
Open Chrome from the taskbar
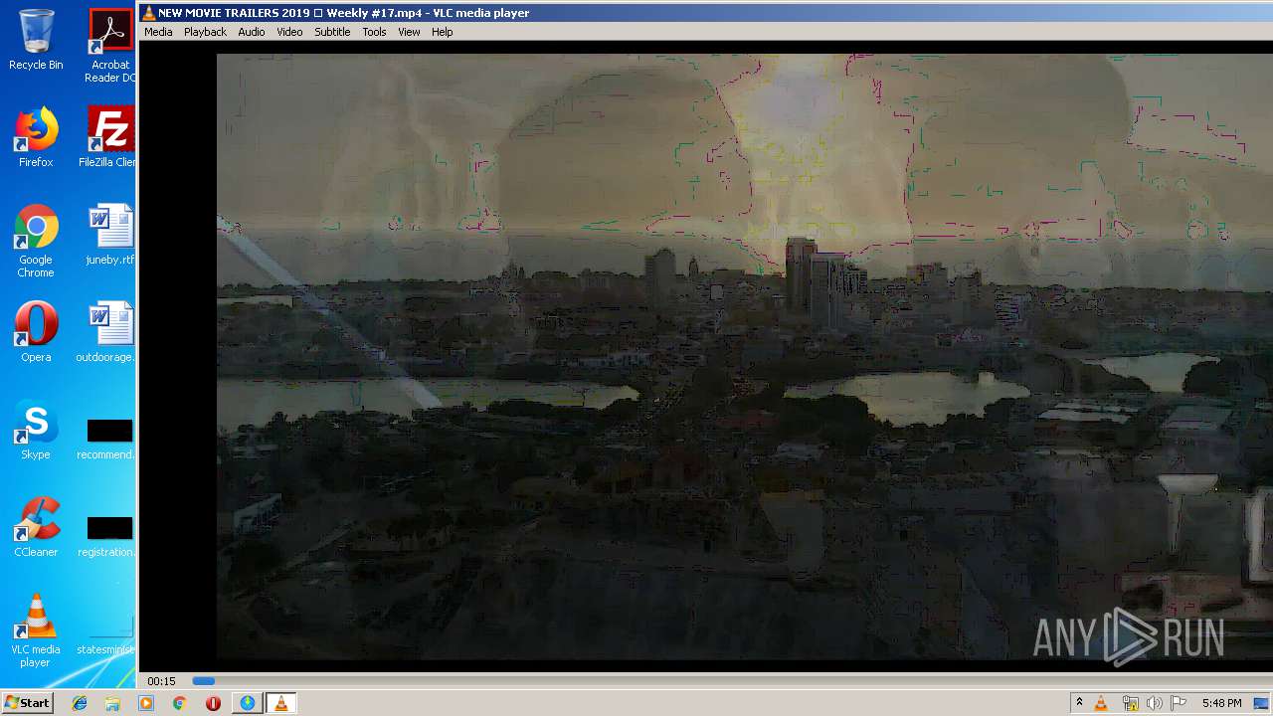tap(179, 703)
